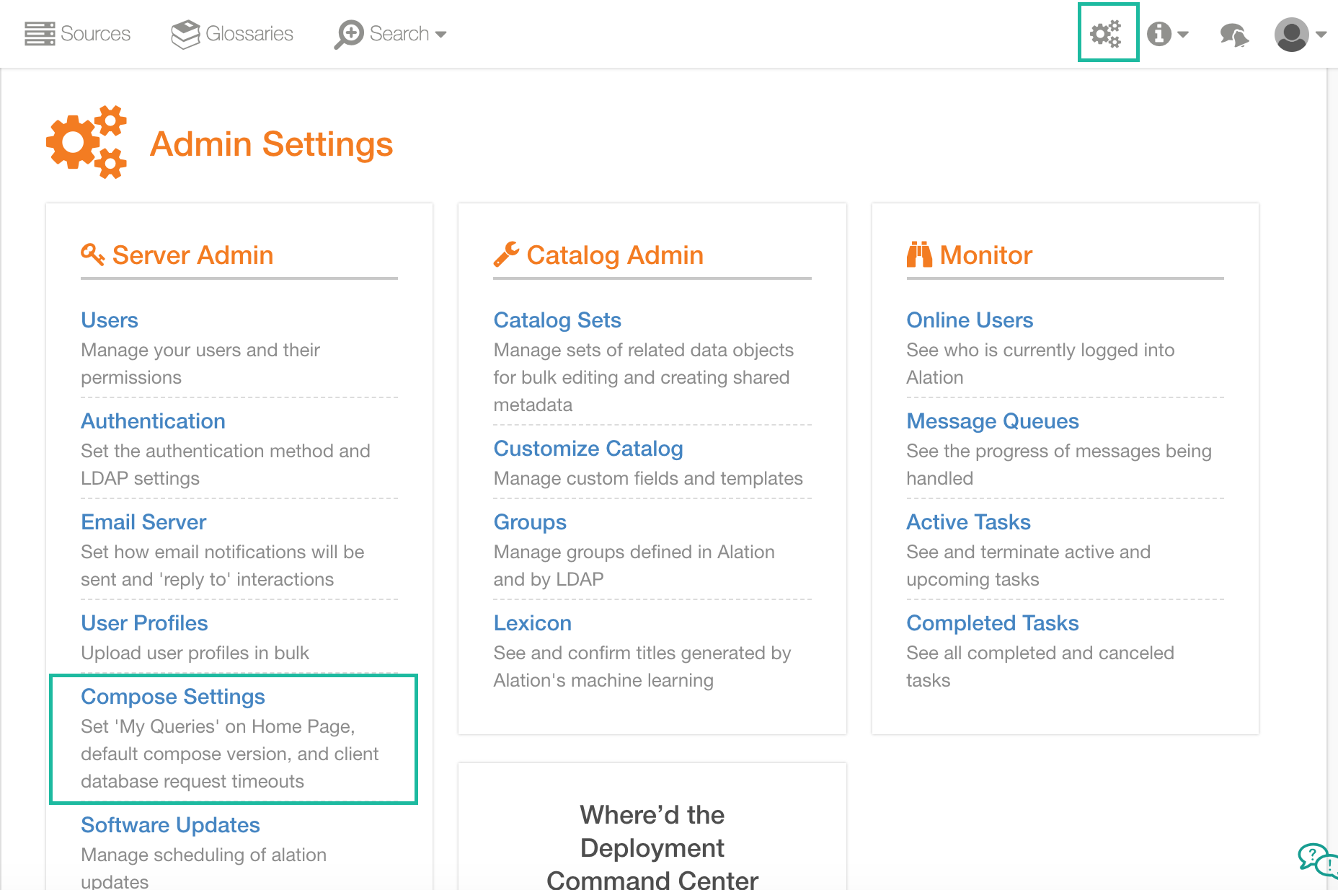Open the admin settings gears icon
The width and height of the screenshot is (1338, 890).
(1106, 34)
